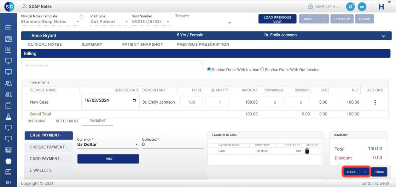
Task: Click the top SAVE button
Action: coord(309,19)
